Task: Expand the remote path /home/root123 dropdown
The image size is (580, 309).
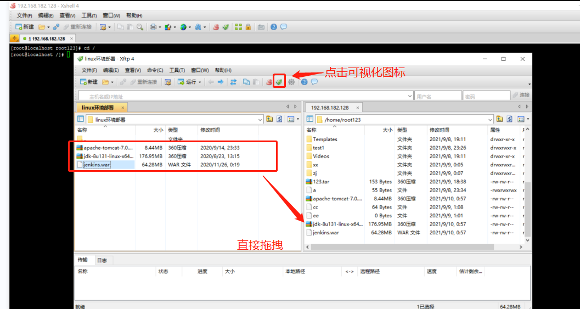Action: pyautogui.click(x=490, y=120)
